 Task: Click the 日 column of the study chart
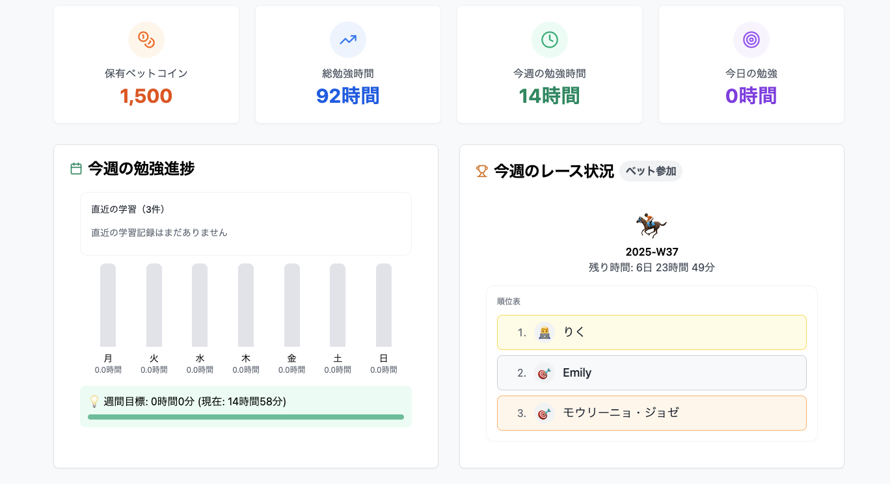click(x=383, y=304)
